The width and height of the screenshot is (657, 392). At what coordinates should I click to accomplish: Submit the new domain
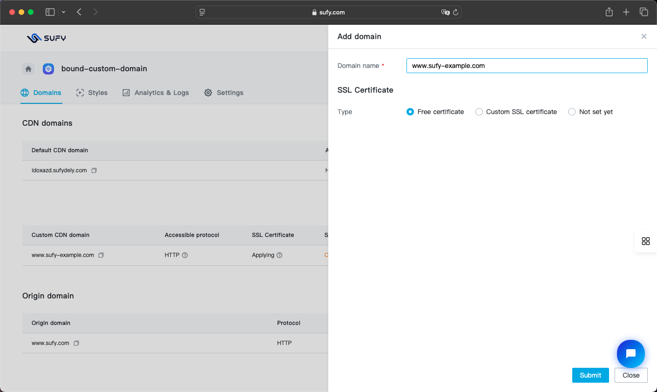coord(590,375)
